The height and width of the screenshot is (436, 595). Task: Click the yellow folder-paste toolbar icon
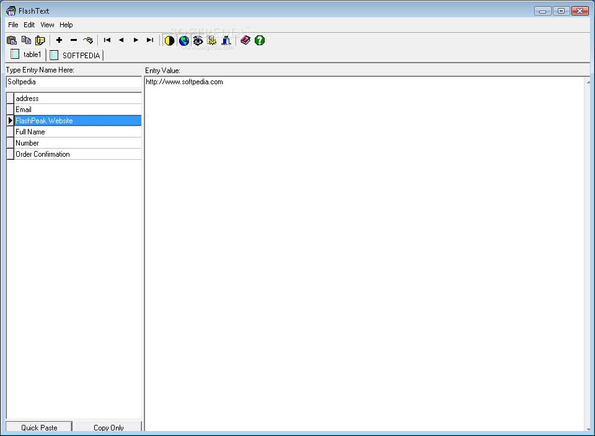40,40
